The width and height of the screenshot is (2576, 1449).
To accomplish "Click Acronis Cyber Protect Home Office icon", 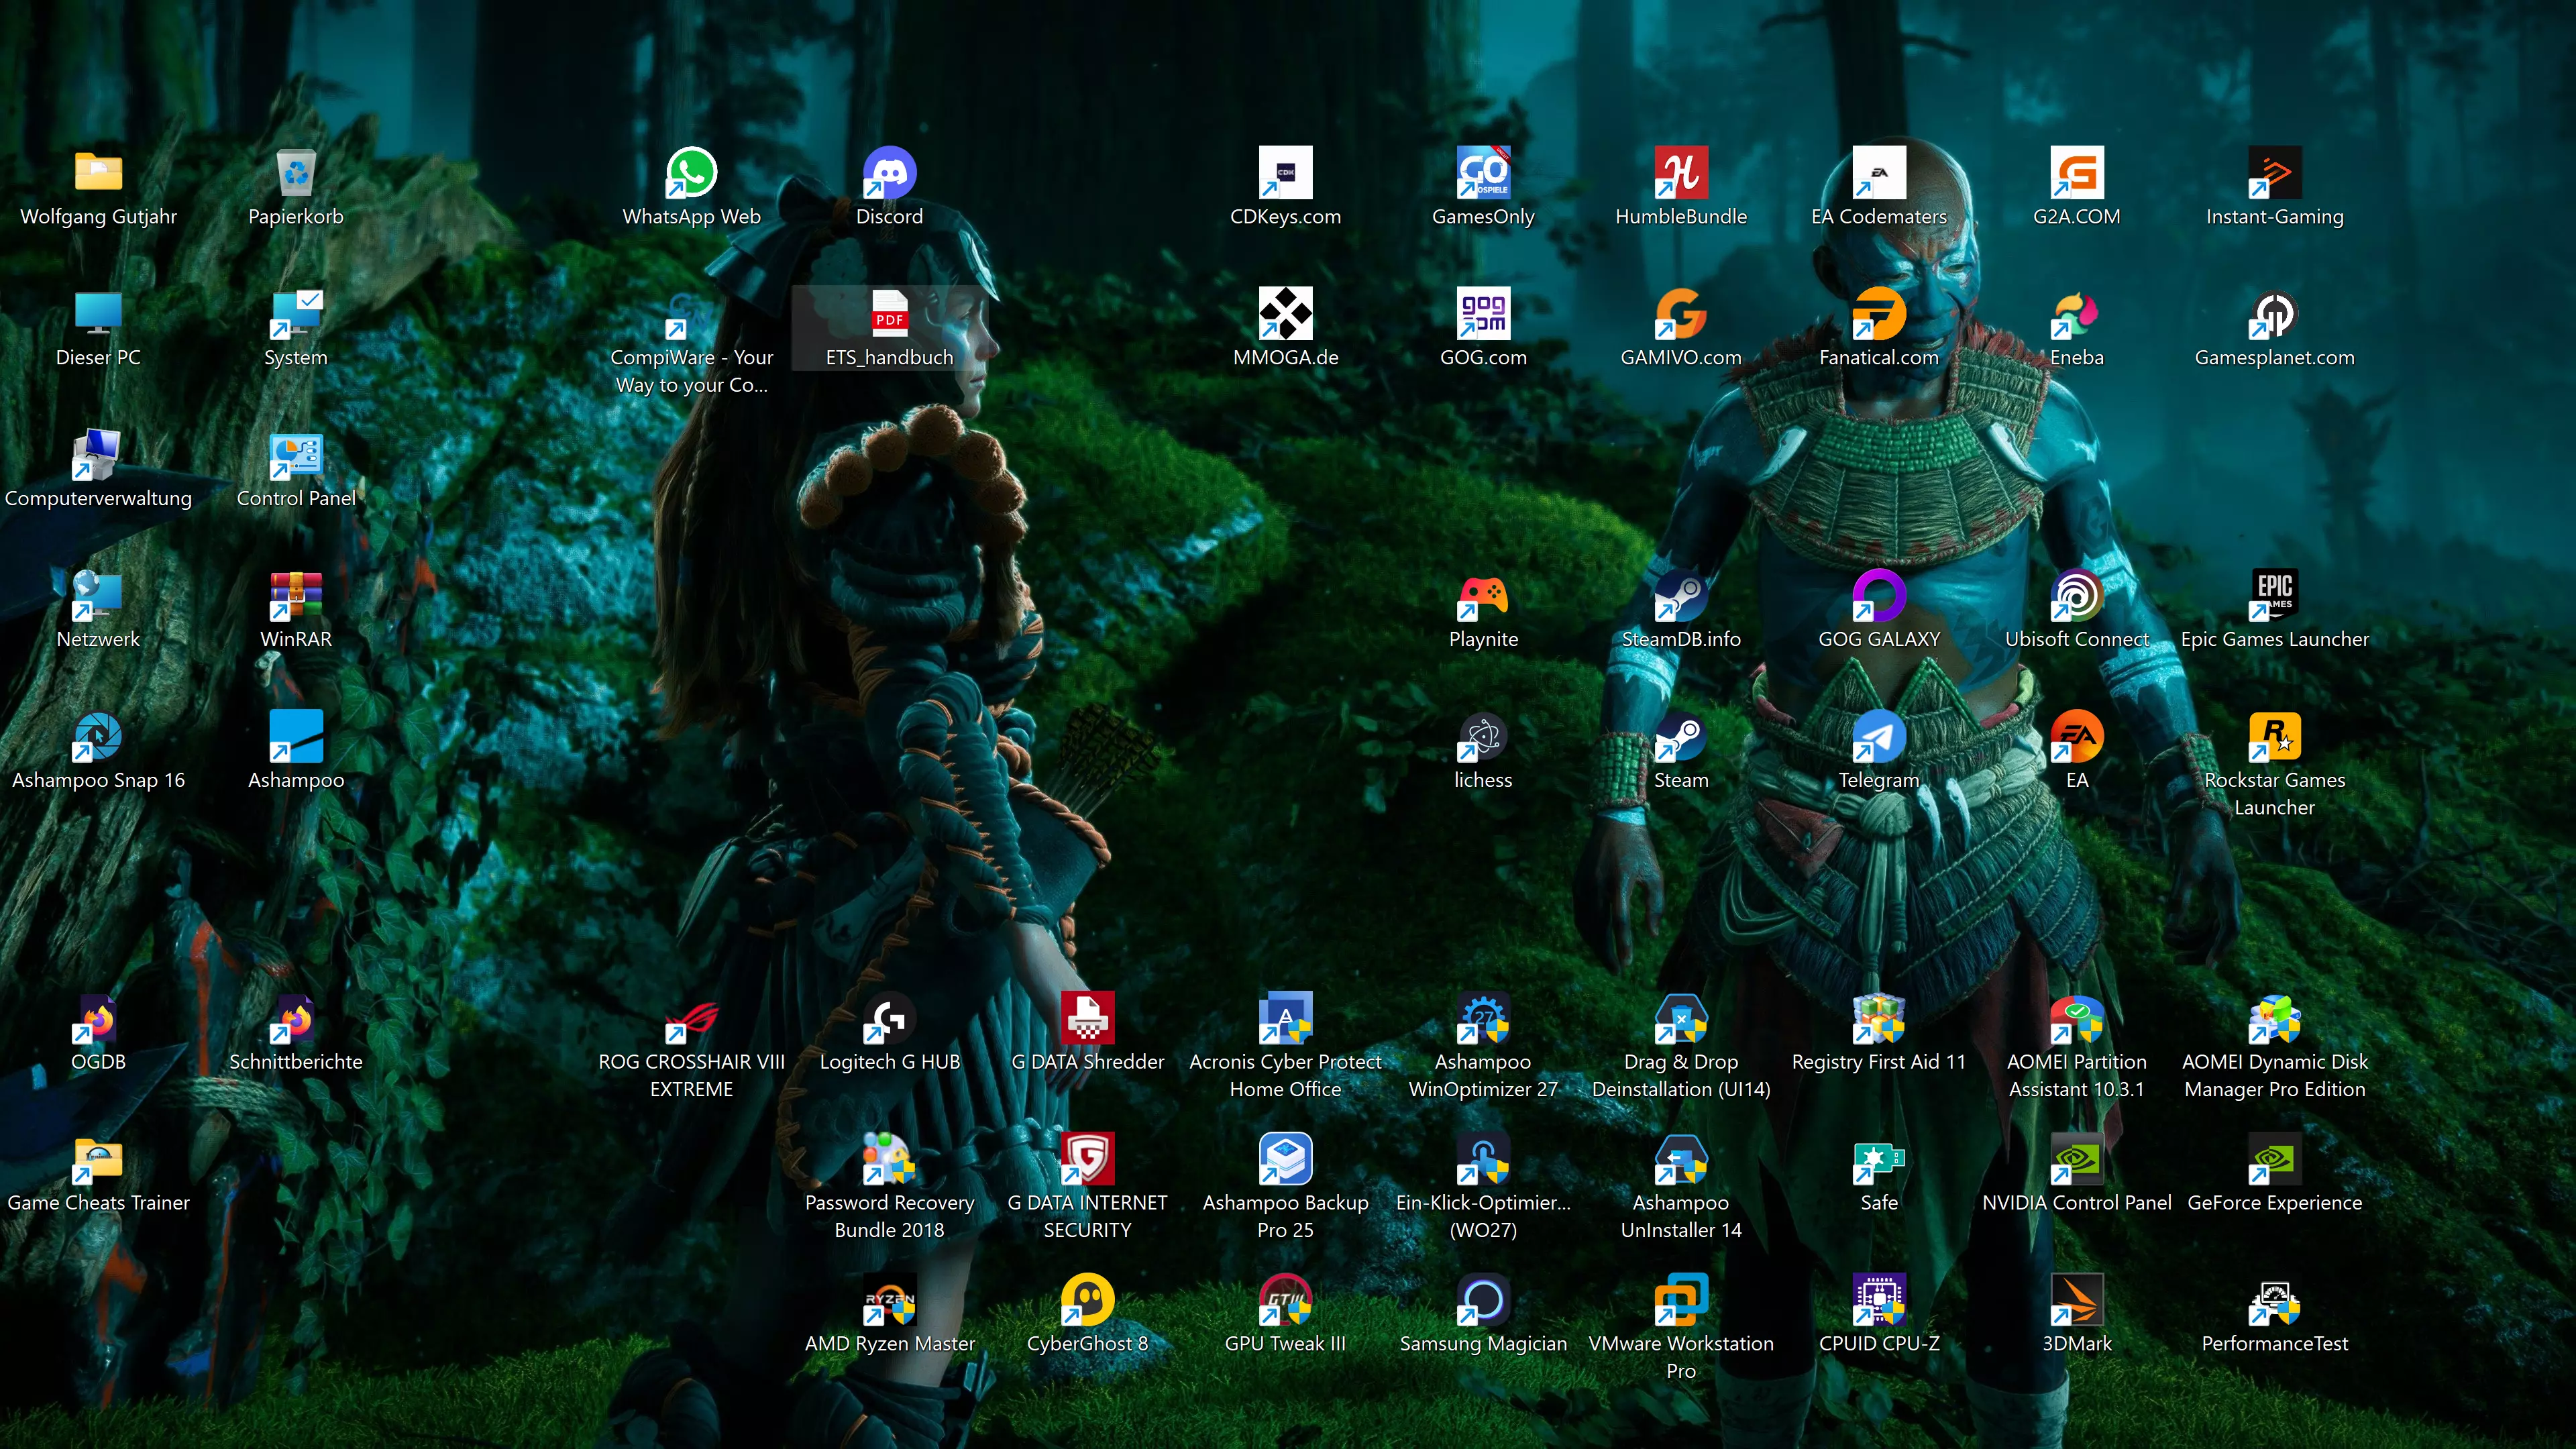I will click(1285, 1019).
